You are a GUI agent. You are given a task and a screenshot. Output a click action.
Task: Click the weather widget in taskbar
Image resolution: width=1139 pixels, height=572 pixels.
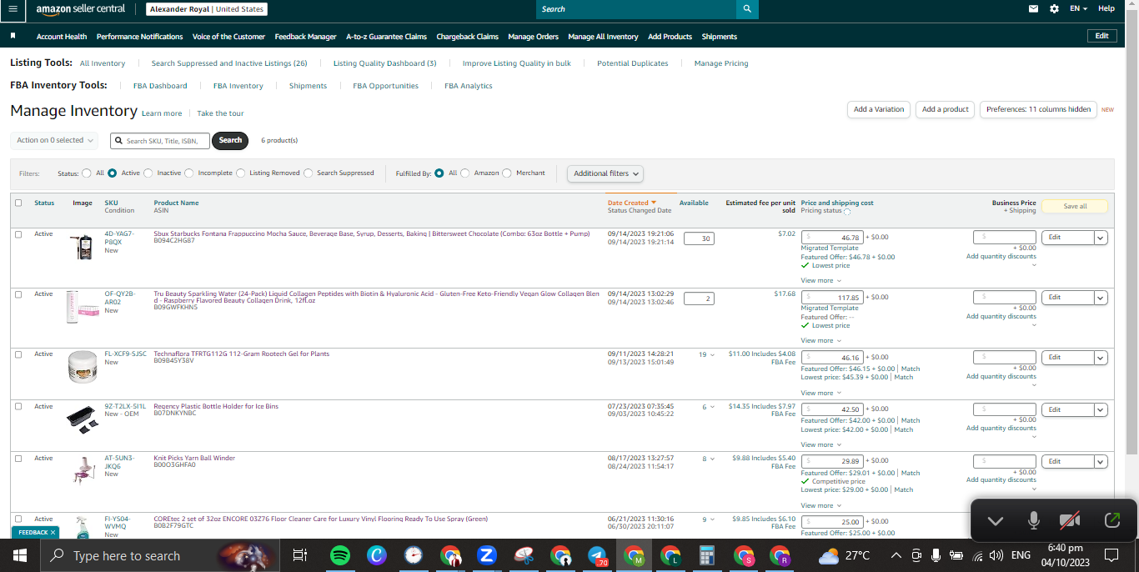coord(844,555)
